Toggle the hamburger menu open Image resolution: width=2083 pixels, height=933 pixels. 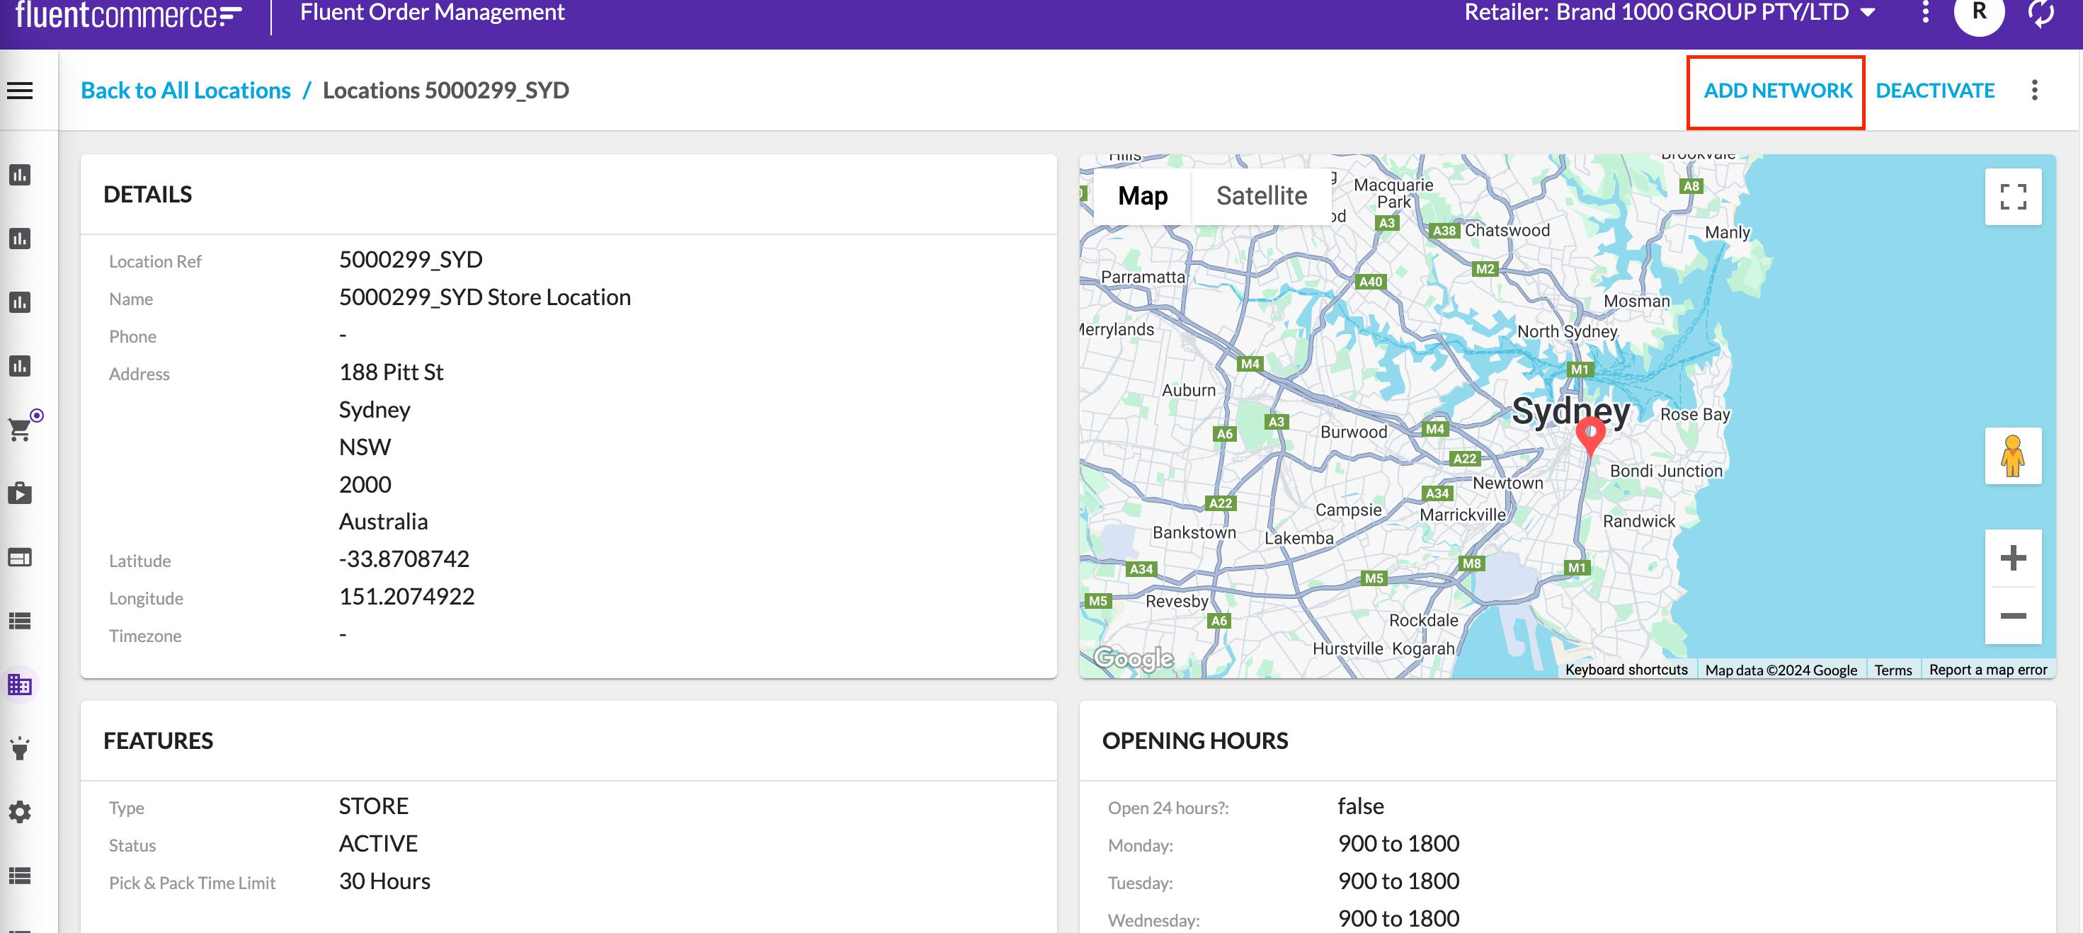point(20,89)
